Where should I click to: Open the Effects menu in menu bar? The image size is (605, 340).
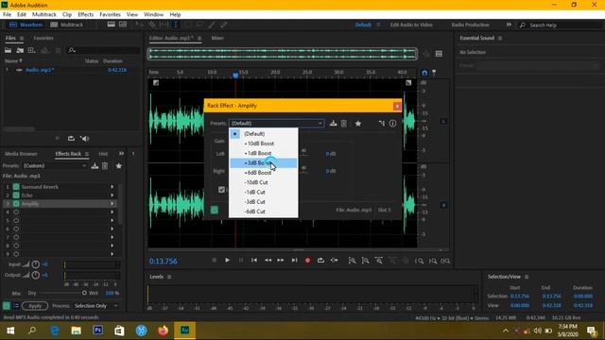(86, 14)
